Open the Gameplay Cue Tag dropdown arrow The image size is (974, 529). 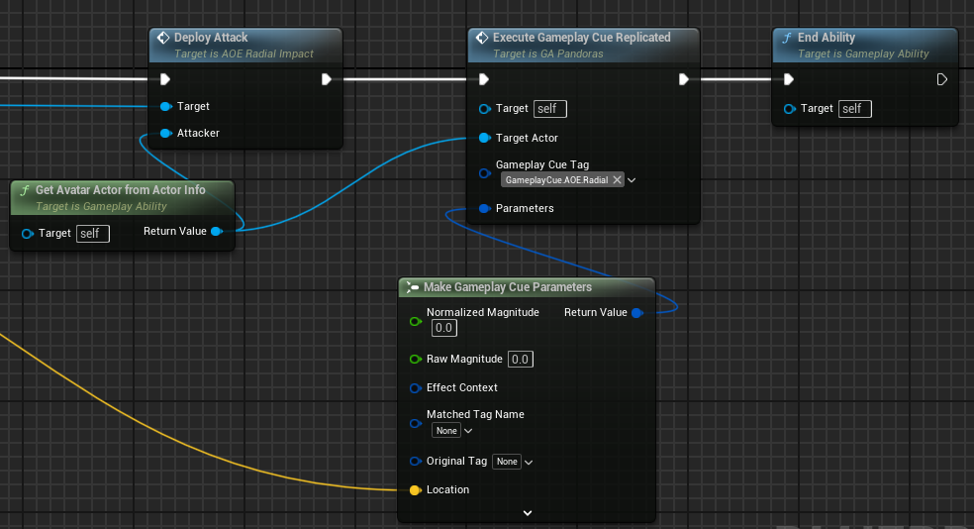pos(632,180)
